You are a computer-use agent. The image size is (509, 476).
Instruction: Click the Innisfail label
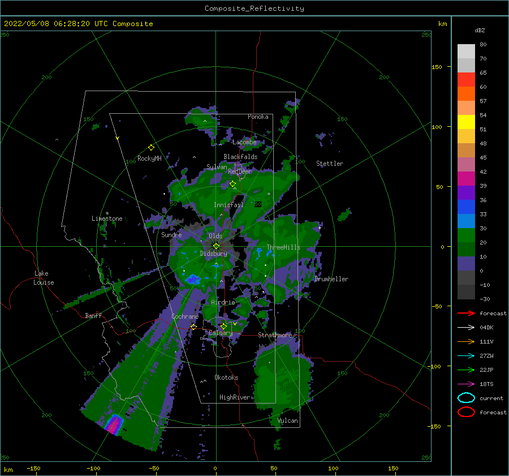click(228, 205)
